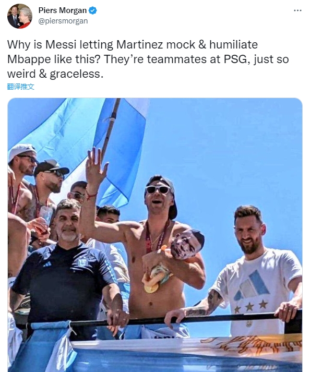Open the more options three-dot menu
310x372 pixels.
tap(297, 10)
